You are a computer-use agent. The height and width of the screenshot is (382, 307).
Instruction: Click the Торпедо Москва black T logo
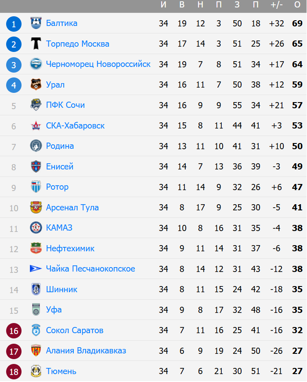(36, 44)
